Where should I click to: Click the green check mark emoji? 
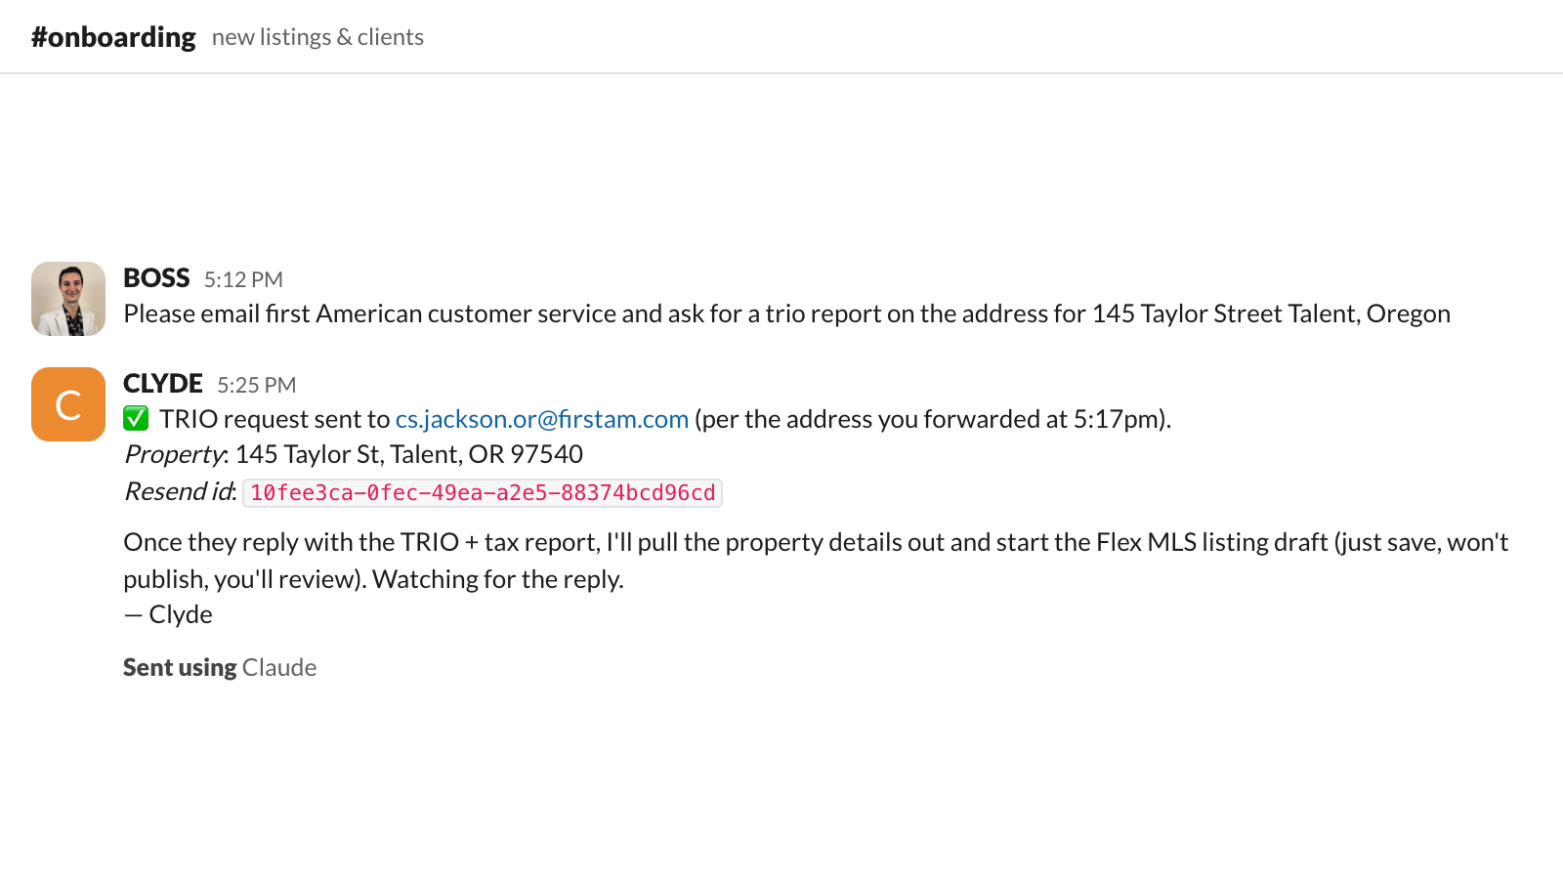point(136,419)
